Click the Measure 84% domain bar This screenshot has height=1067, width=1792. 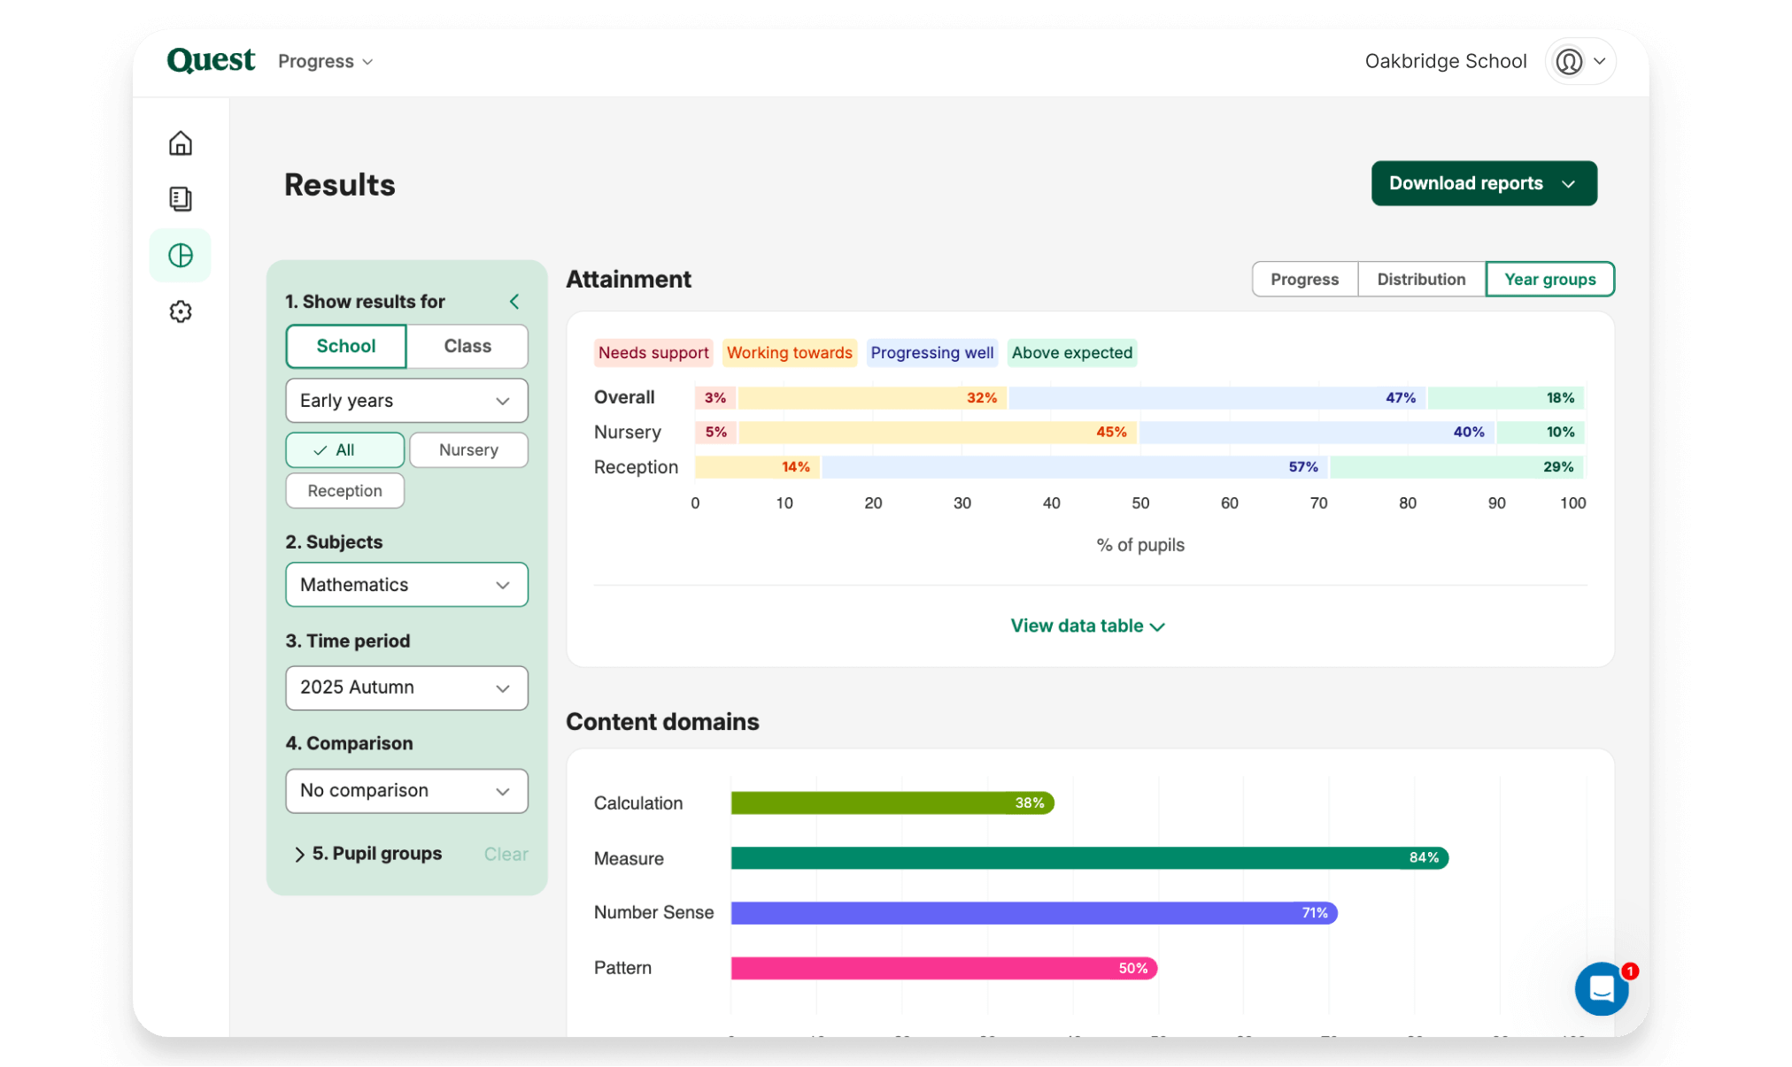1089,858
